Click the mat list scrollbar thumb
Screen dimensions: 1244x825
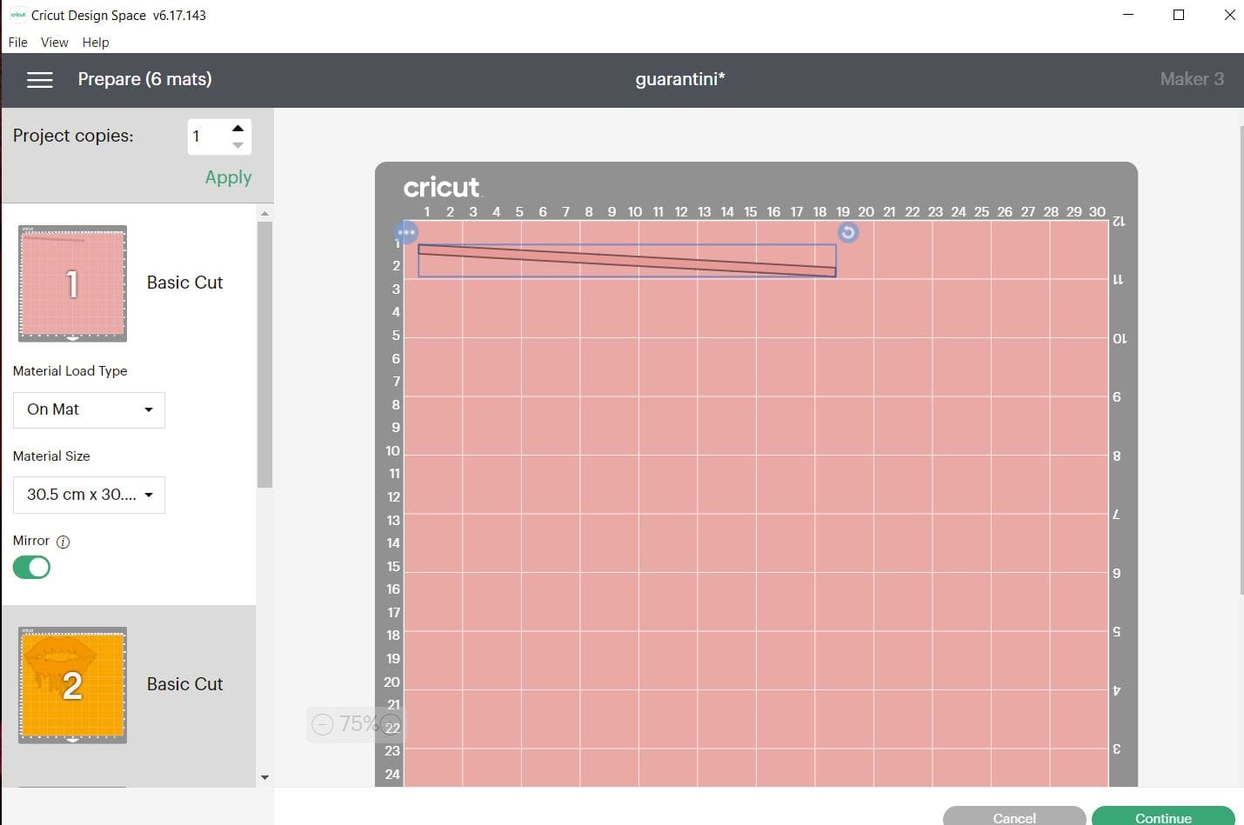click(x=264, y=354)
